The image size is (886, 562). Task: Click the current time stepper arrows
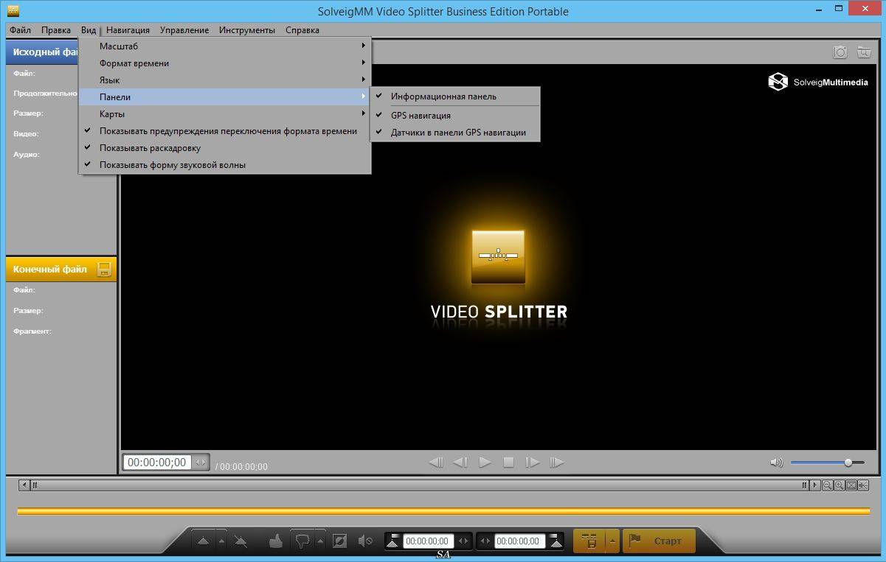tap(201, 463)
